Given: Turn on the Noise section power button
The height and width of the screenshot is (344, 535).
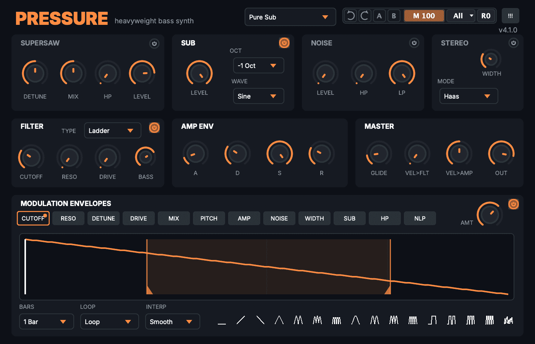Looking at the screenshot, I should pyautogui.click(x=414, y=43).
